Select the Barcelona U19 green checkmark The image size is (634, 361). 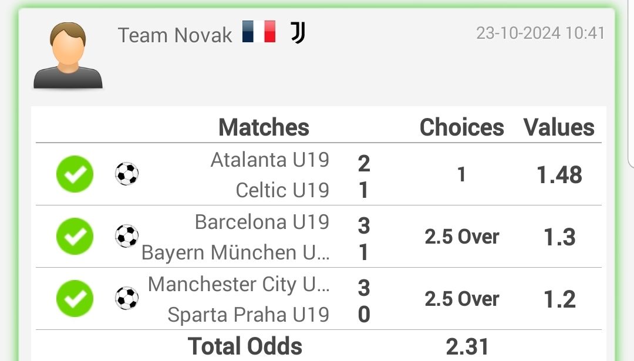tap(75, 236)
